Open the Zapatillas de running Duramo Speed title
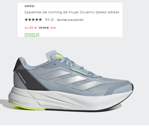149x131 pixels. [x=72, y=12]
